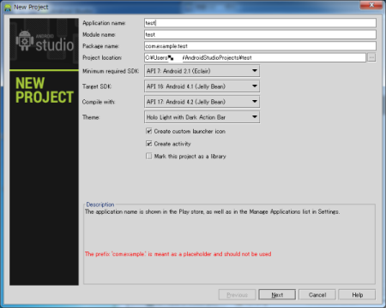This screenshot has width=386, height=308.
Task: Click the application name description text
Action: pyautogui.click(x=212, y=211)
